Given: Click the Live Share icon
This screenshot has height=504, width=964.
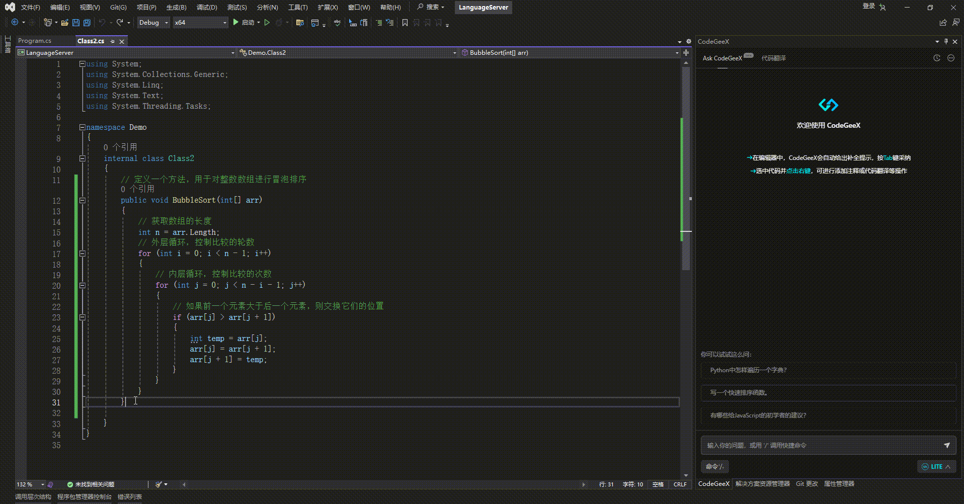Looking at the screenshot, I should (x=943, y=22).
